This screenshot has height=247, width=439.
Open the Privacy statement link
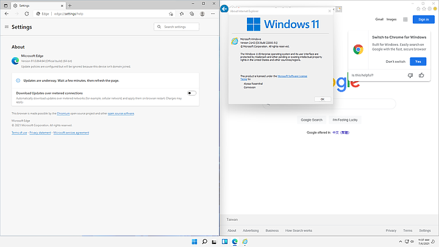[x=40, y=133]
